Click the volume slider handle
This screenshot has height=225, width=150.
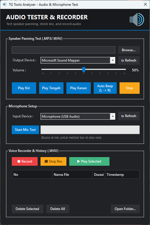pos(84,70)
